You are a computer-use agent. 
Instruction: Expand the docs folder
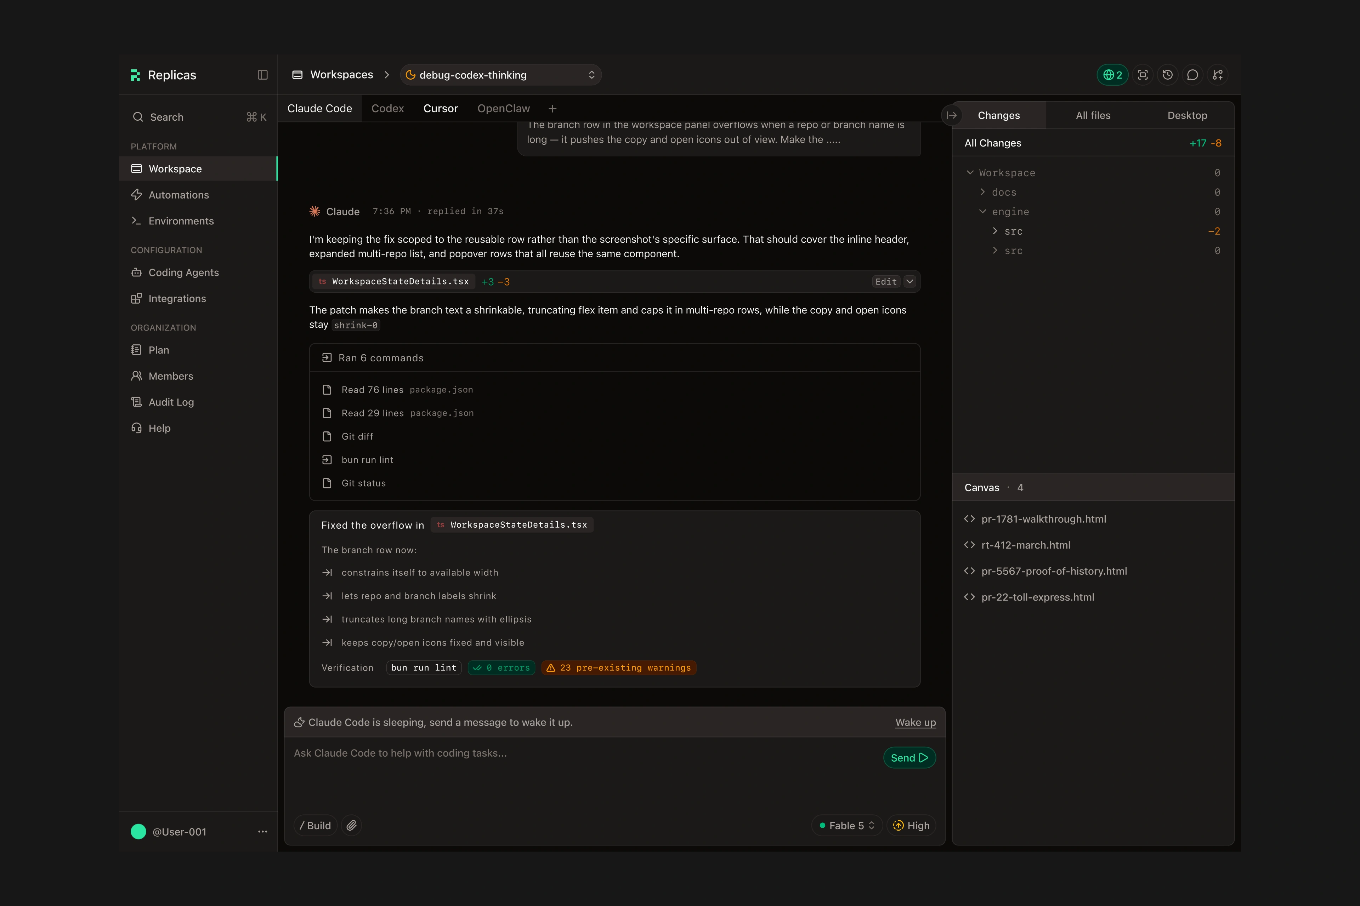click(x=982, y=192)
